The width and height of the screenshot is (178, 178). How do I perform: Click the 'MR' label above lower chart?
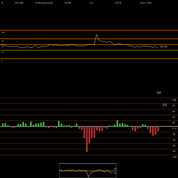tap(159, 93)
